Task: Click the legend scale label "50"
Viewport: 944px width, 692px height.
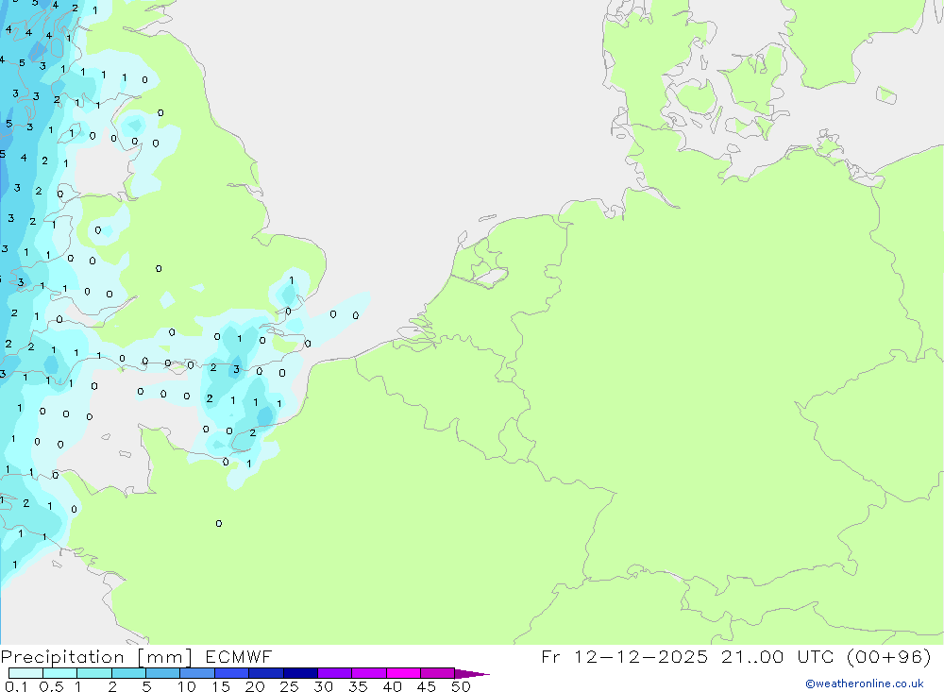Action: 461,686
